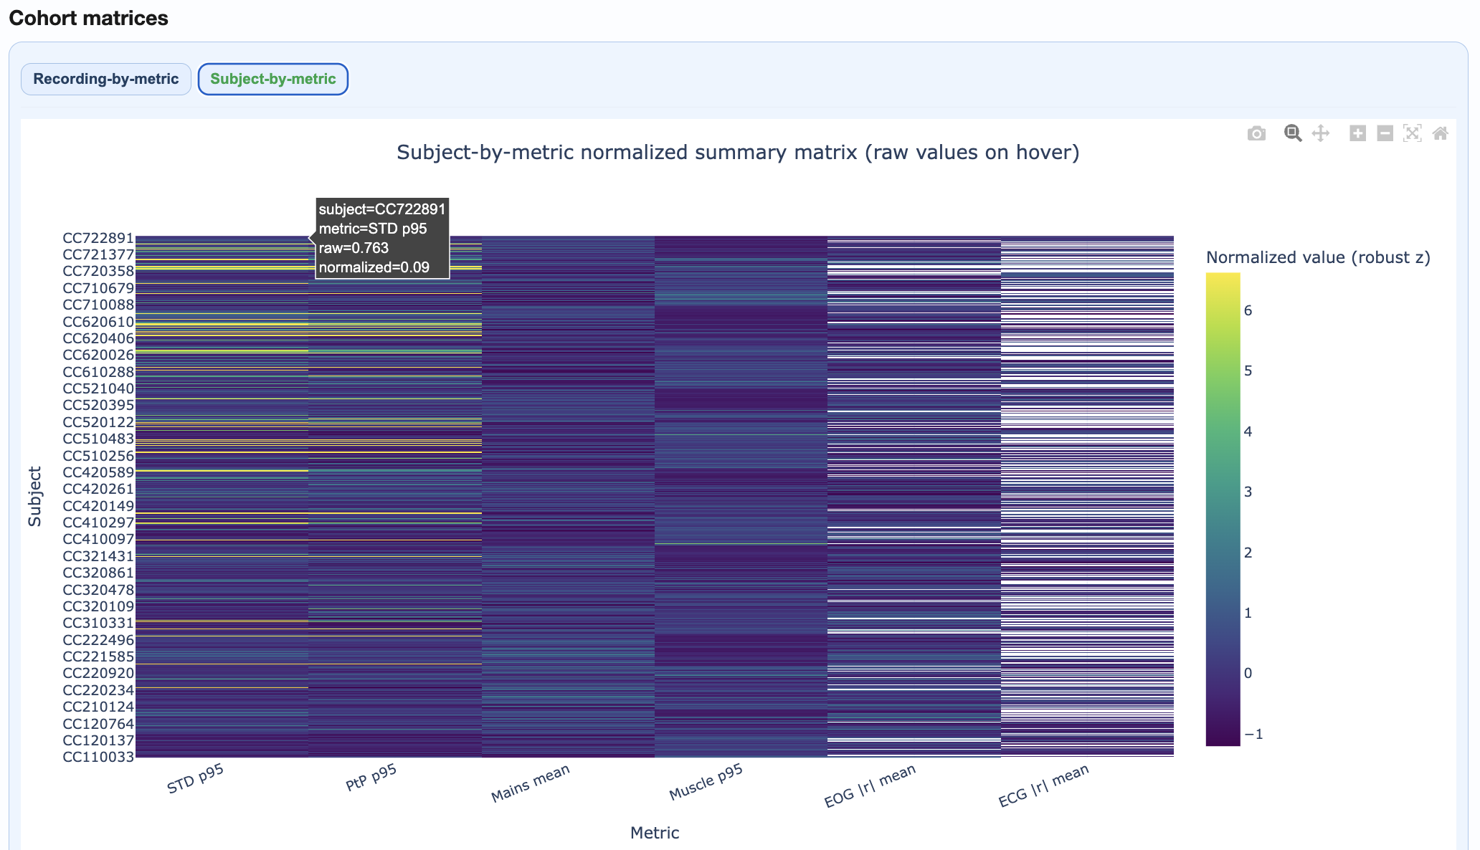Click the Normalized value colorbar title

(1318, 257)
